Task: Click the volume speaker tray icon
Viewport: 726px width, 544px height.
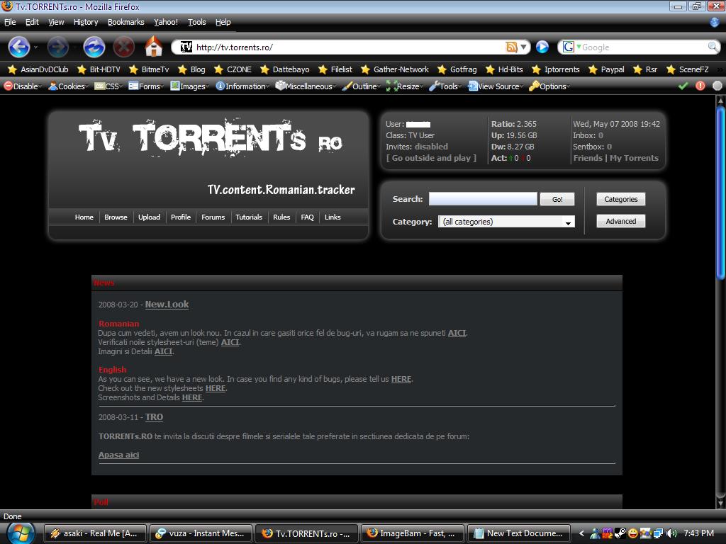Action: pos(671,533)
